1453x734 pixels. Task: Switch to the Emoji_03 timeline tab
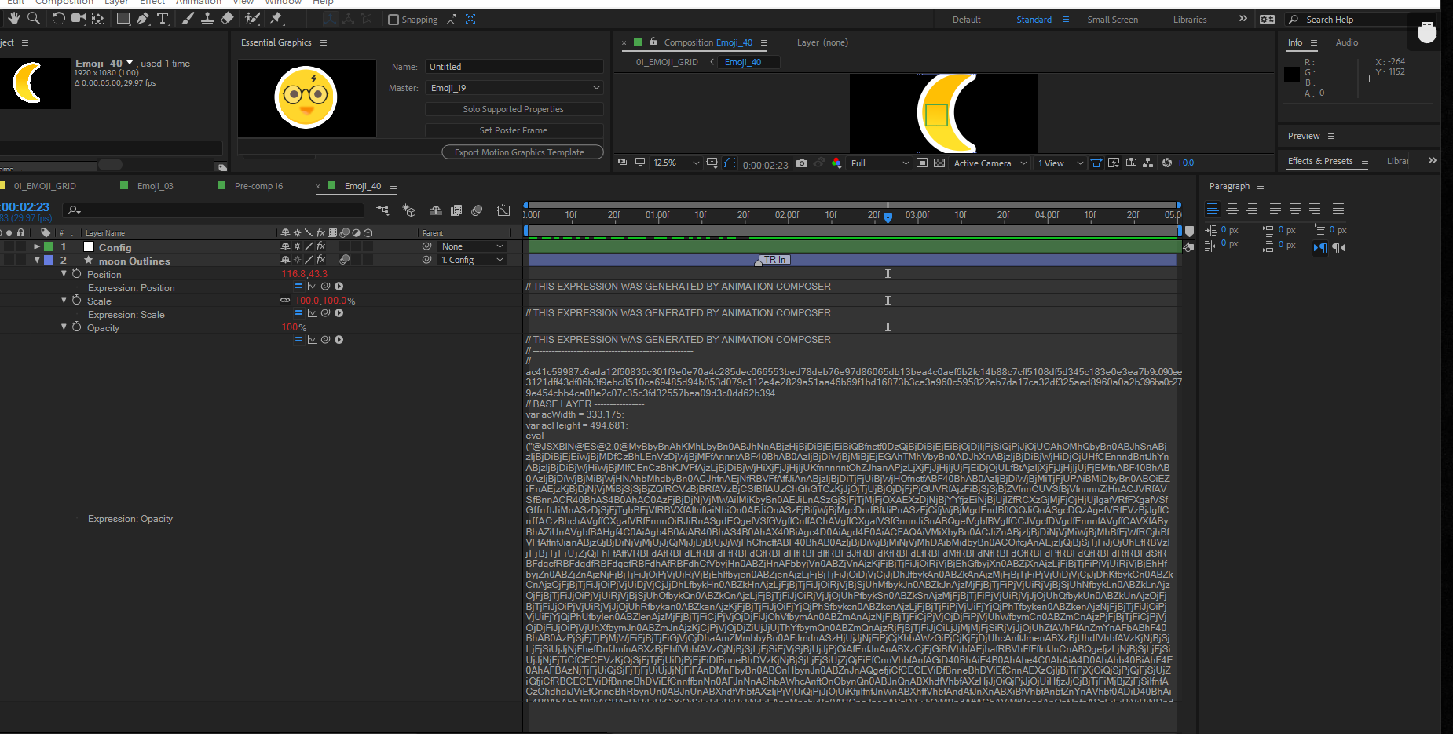coord(156,186)
